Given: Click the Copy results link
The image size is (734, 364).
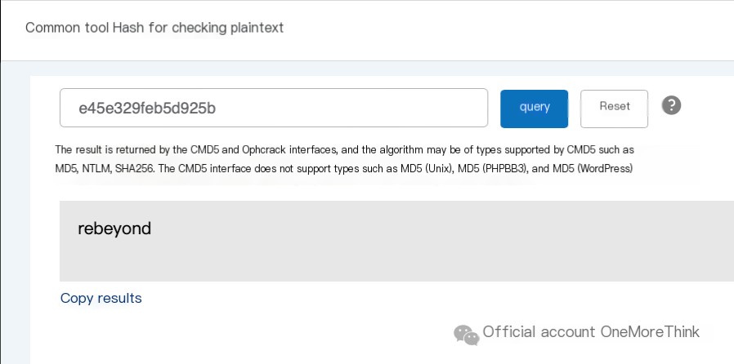Looking at the screenshot, I should click(101, 298).
